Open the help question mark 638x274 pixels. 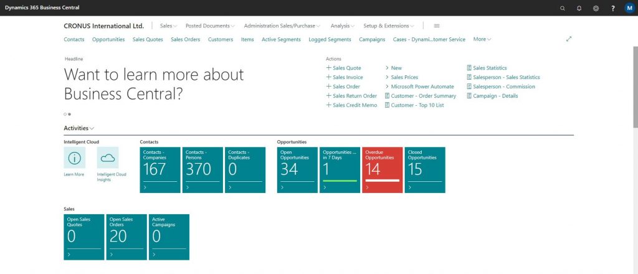pos(613,8)
